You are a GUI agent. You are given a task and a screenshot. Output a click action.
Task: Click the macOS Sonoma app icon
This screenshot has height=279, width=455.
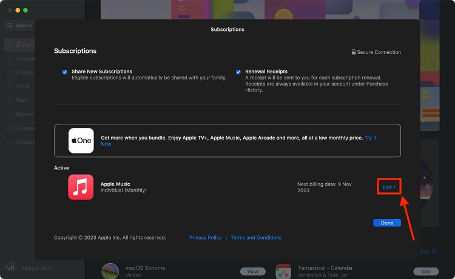pyautogui.click(x=110, y=271)
